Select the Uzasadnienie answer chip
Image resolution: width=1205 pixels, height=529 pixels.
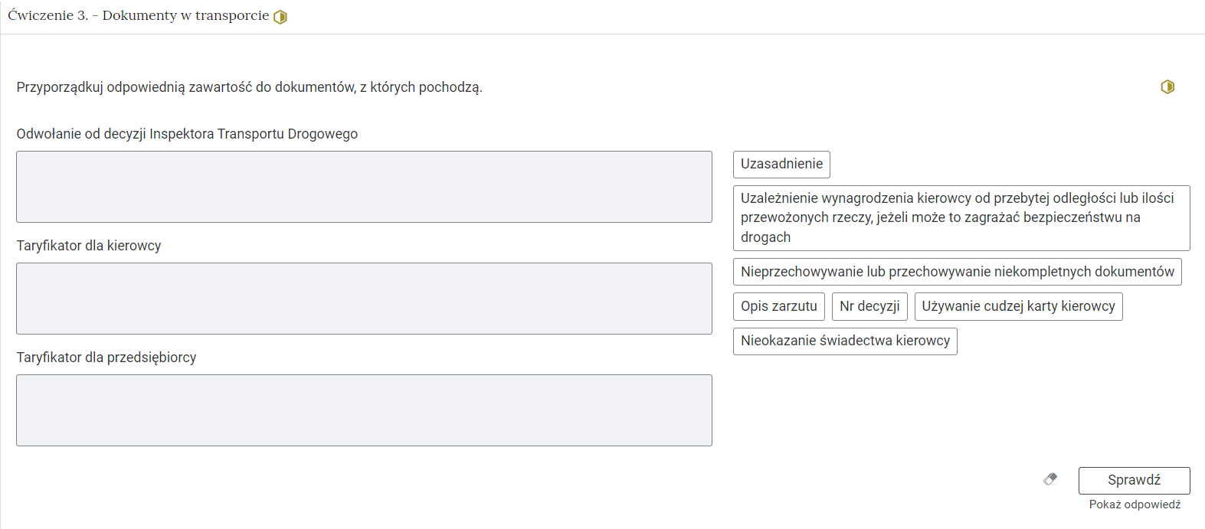(781, 165)
